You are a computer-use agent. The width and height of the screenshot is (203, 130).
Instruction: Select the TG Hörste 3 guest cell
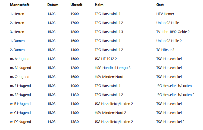point(165,50)
